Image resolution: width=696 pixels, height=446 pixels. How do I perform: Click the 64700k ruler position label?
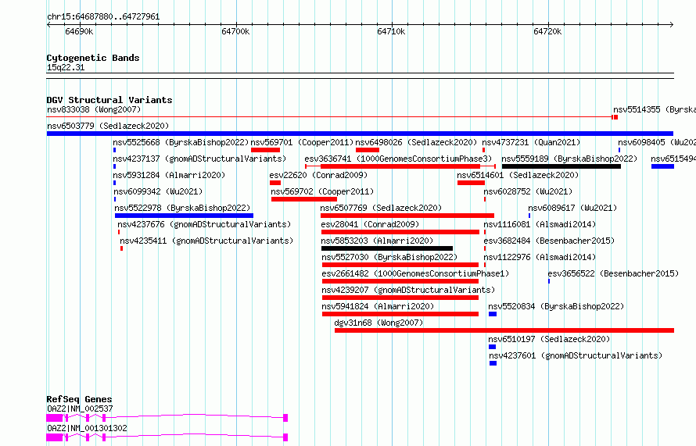coord(235,31)
